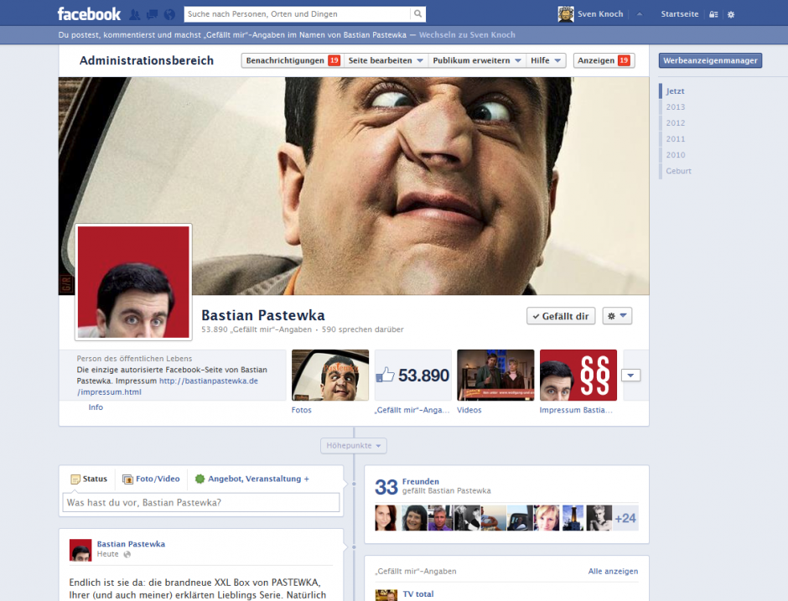
Task: Click the Foto/Video camera icon
Action: tap(127, 479)
